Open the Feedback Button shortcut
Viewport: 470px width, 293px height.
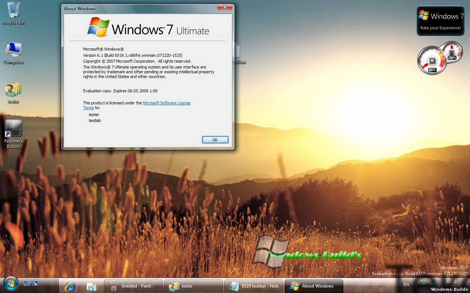(14, 134)
